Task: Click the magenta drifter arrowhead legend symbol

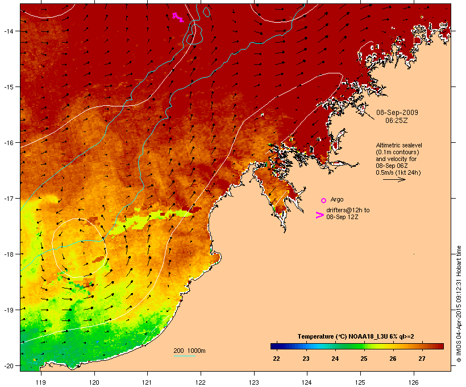Action: point(319,215)
